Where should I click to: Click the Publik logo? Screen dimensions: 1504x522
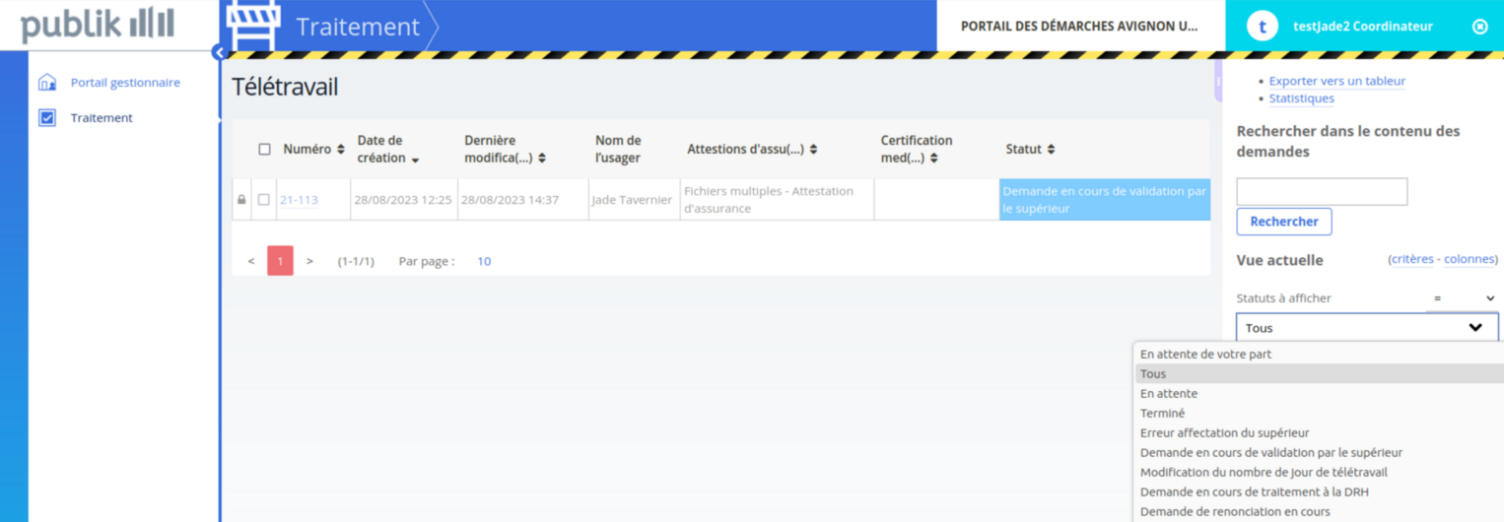pos(98,25)
